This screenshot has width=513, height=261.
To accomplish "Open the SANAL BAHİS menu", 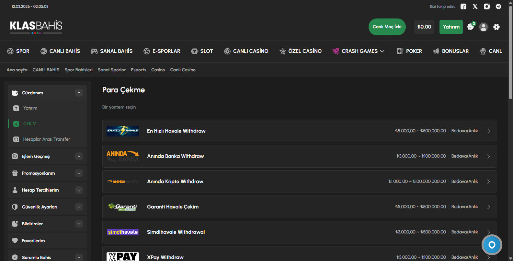I will click(x=112, y=51).
